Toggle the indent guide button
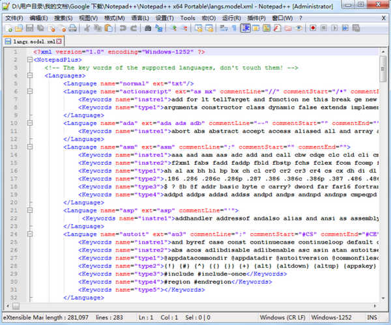The image size is (391, 325). click(246, 28)
